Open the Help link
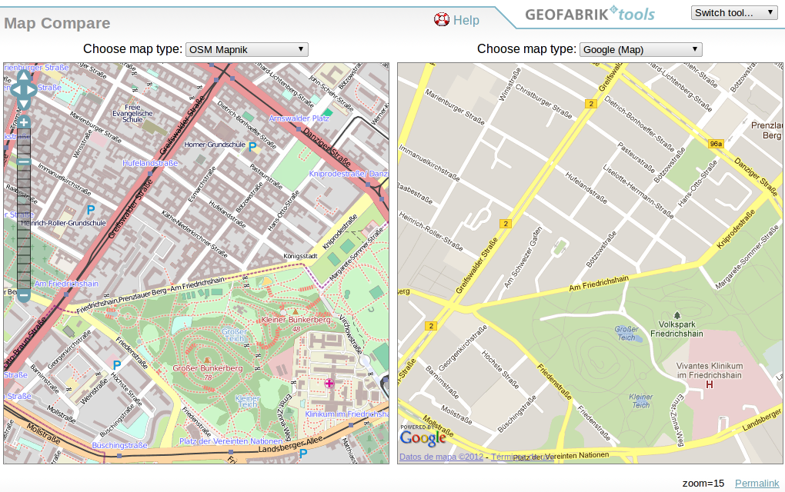Image resolution: width=785 pixels, height=492 pixels. (466, 20)
